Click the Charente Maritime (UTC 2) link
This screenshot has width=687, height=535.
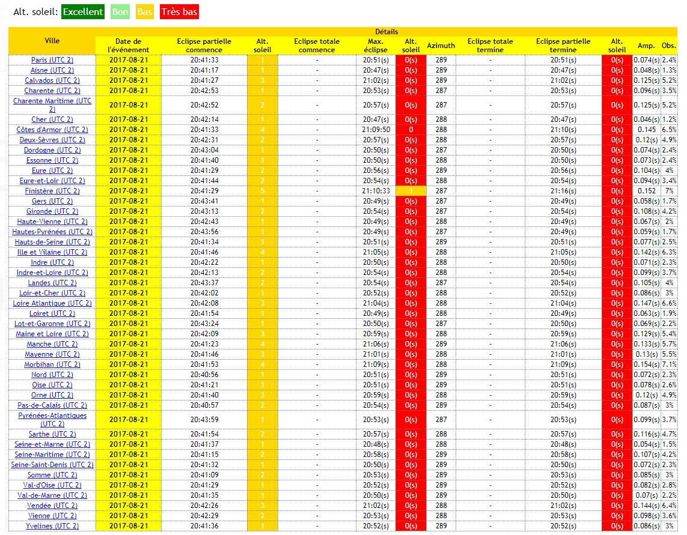click(x=52, y=105)
